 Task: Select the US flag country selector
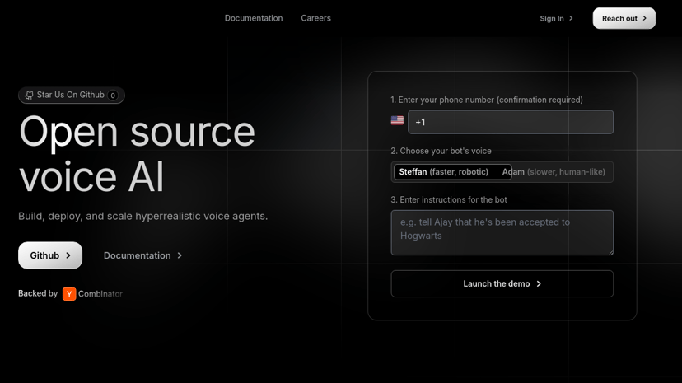click(x=397, y=120)
